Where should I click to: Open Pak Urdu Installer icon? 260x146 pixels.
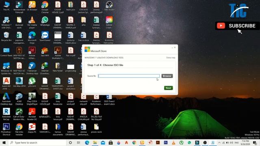pyautogui.click(x=19, y=129)
